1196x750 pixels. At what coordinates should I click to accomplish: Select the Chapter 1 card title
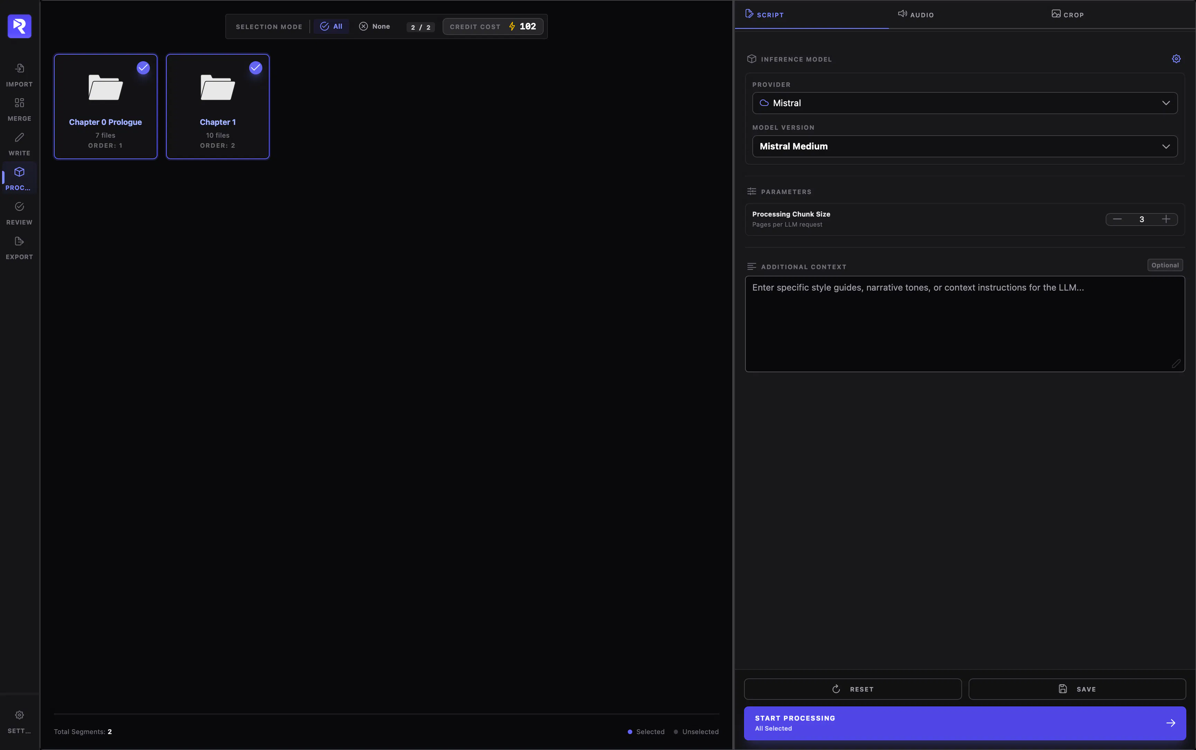218,122
